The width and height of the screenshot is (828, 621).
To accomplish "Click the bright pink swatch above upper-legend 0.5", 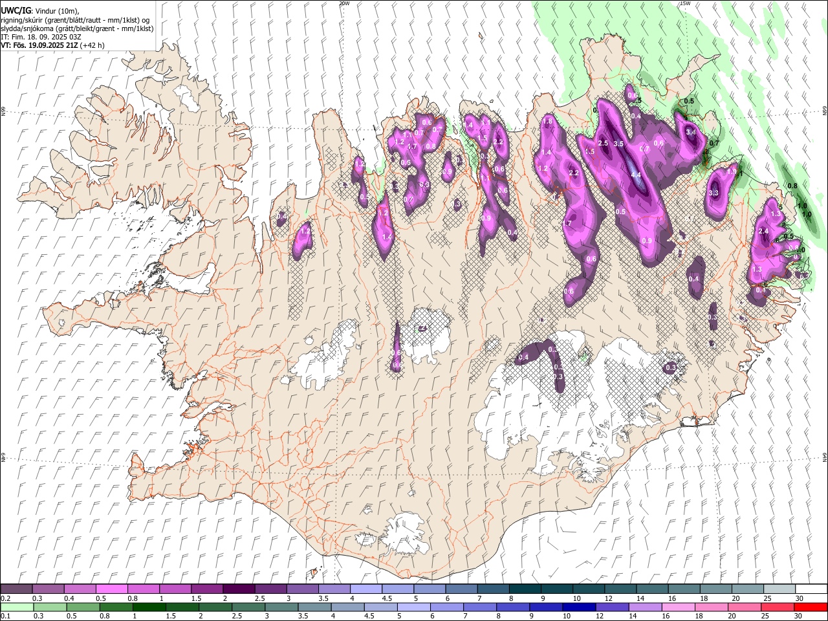I will 112,589.
